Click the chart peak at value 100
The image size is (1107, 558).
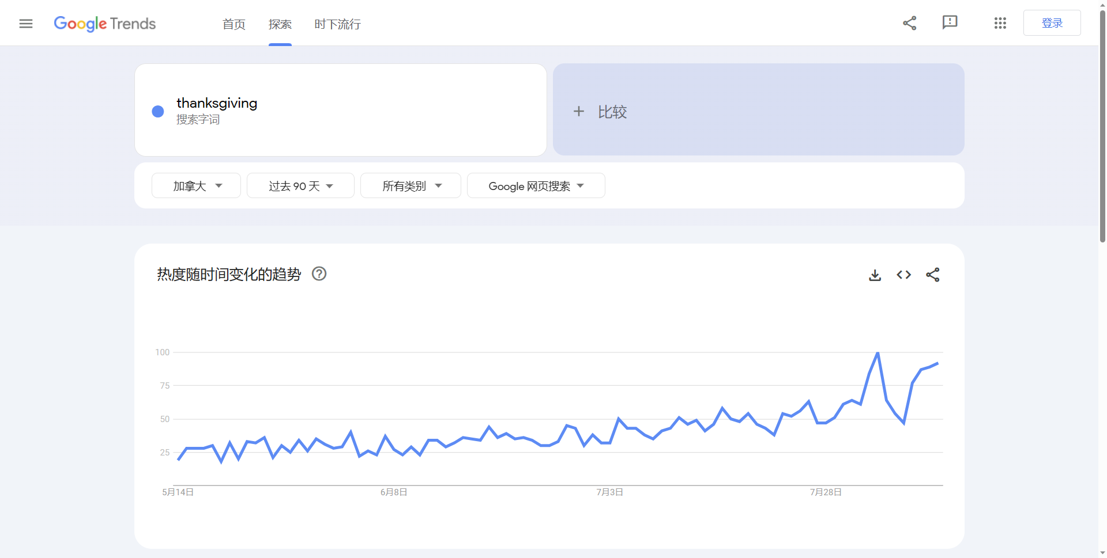(x=878, y=352)
